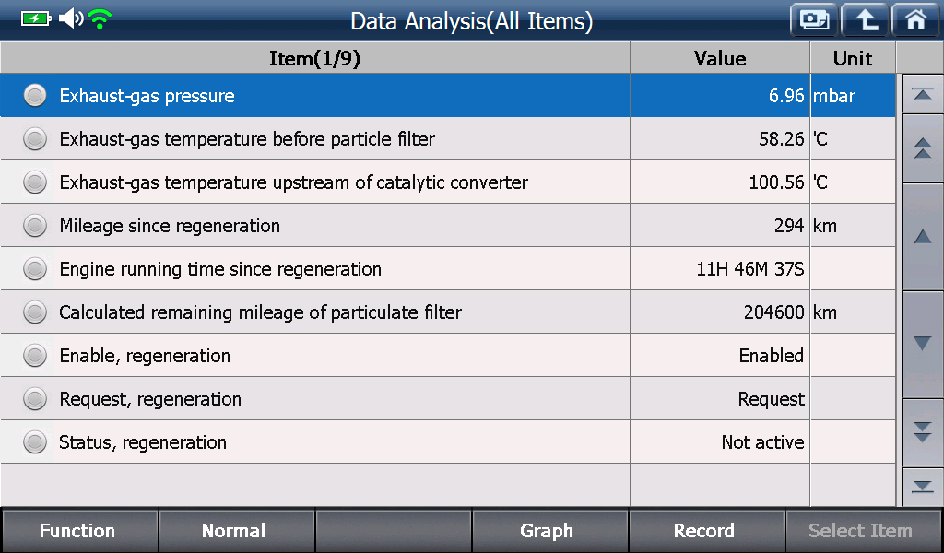Click the single down arrow scroll button

[922, 344]
